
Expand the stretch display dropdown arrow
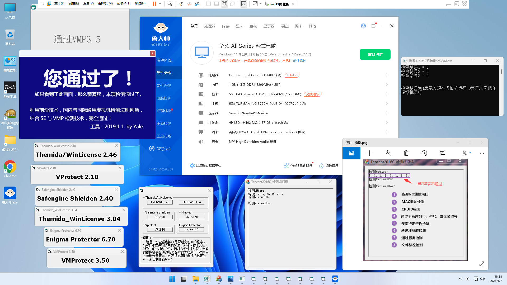pyautogui.click(x=261, y=4)
